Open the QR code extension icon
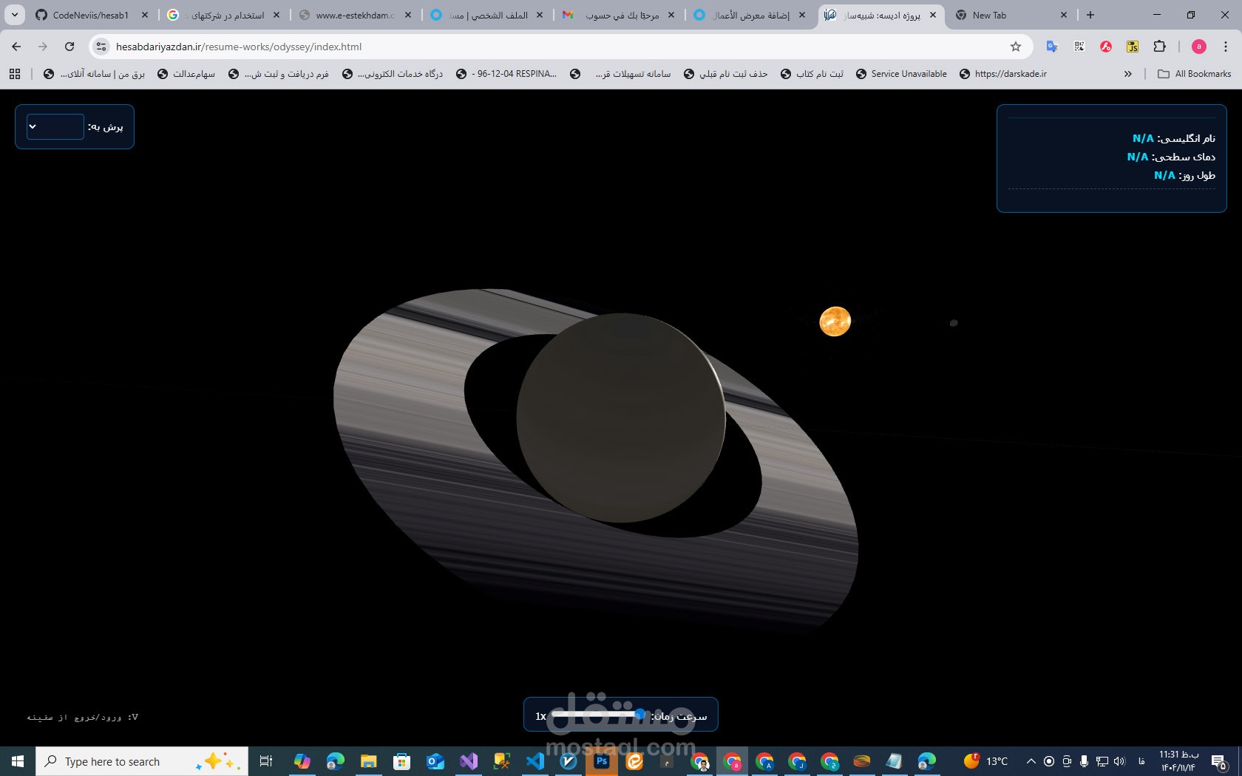 (x=1079, y=47)
